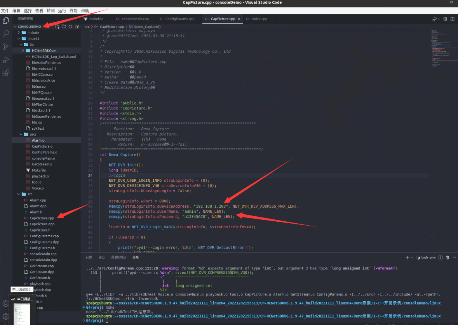Open the Manage gear icon

coord(5,316)
